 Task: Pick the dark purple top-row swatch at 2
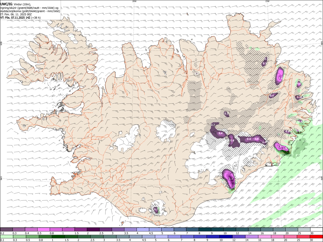tap(93, 229)
